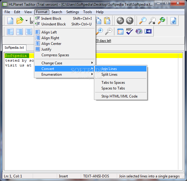Select Compress Spaces menu entry
The height and width of the screenshot is (181, 187).
(65, 55)
